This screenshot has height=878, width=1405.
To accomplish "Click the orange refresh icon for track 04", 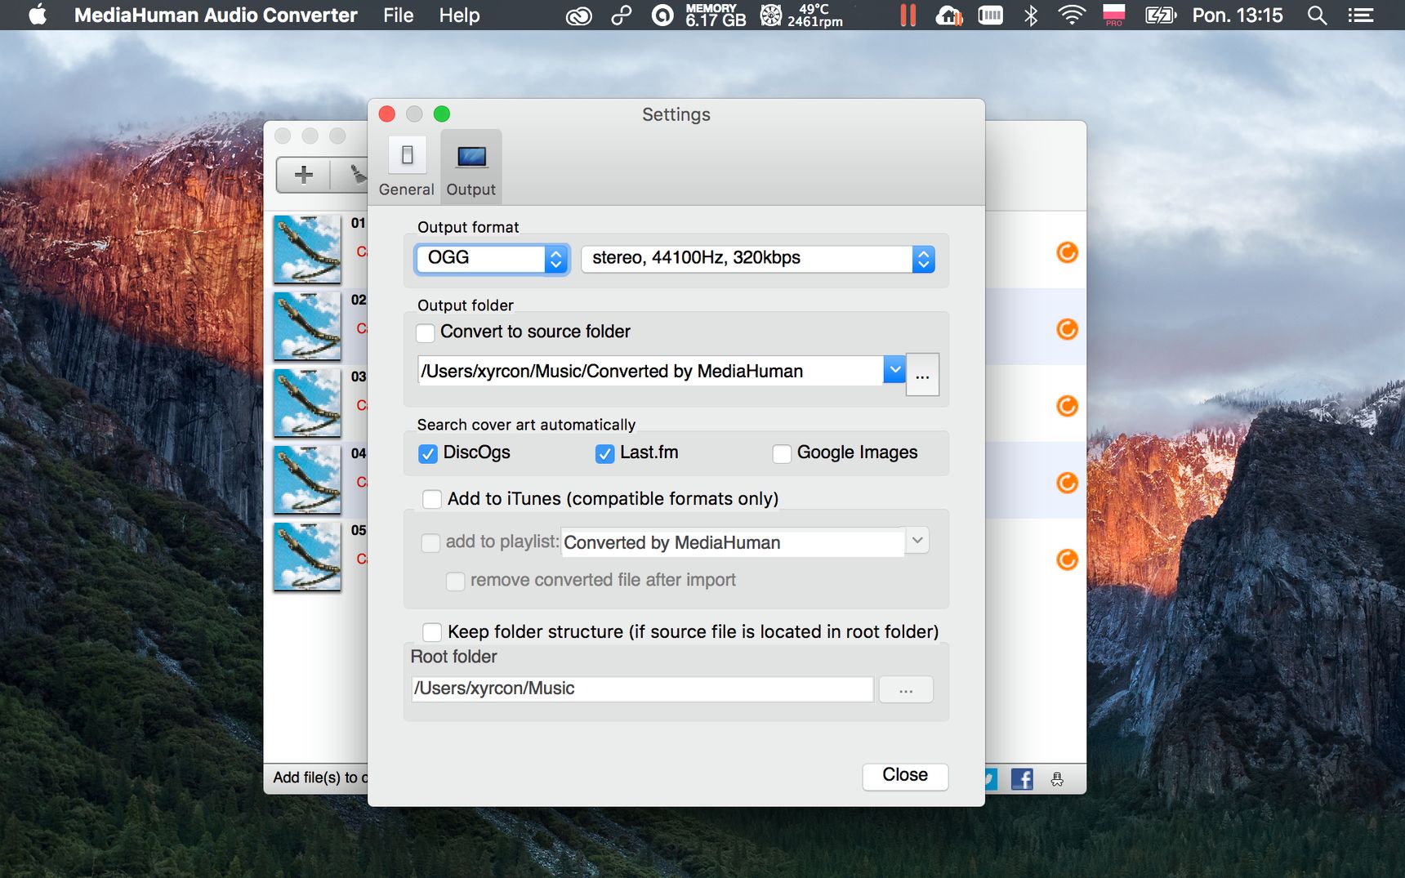I will coord(1067,483).
